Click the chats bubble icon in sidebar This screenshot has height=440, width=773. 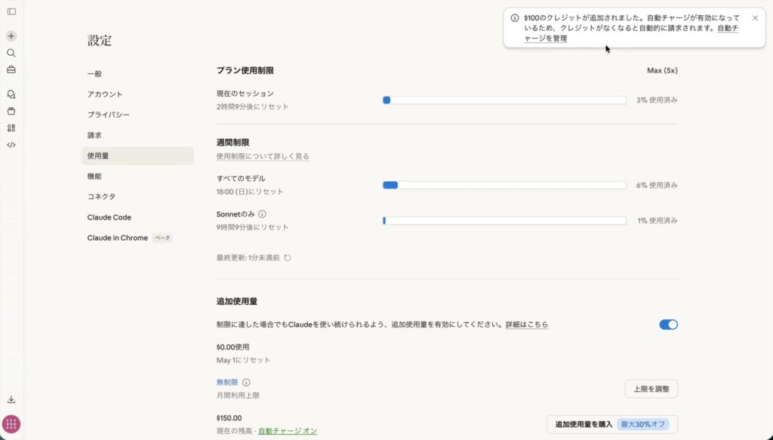click(x=11, y=94)
